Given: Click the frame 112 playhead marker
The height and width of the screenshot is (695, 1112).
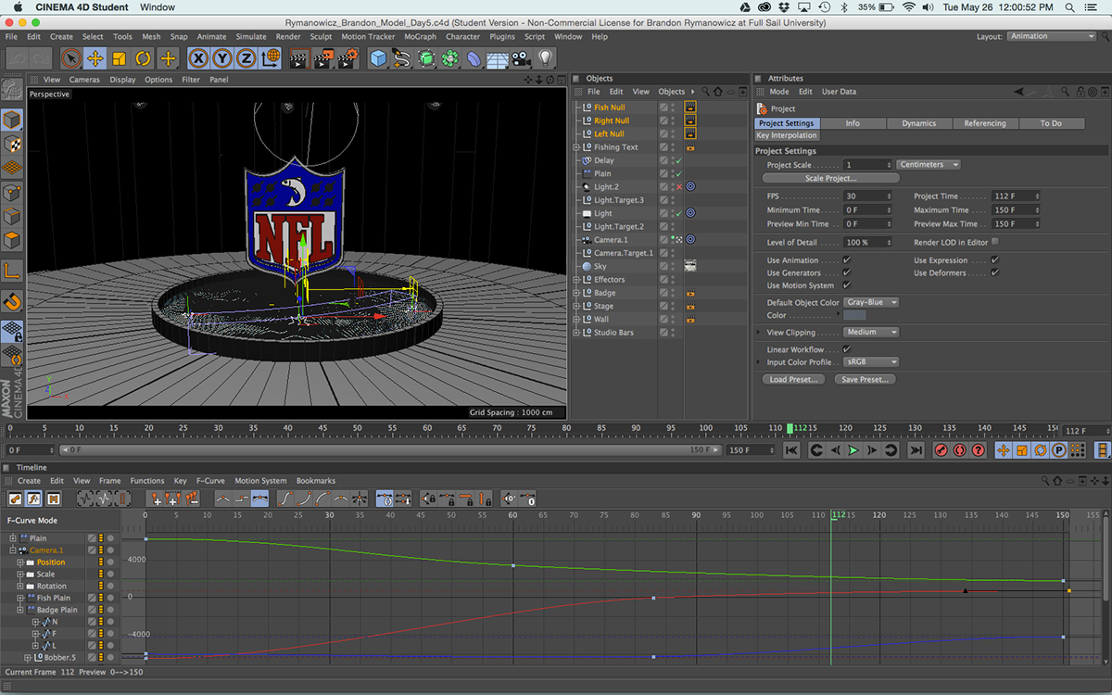Looking at the screenshot, I should point(790,428).
